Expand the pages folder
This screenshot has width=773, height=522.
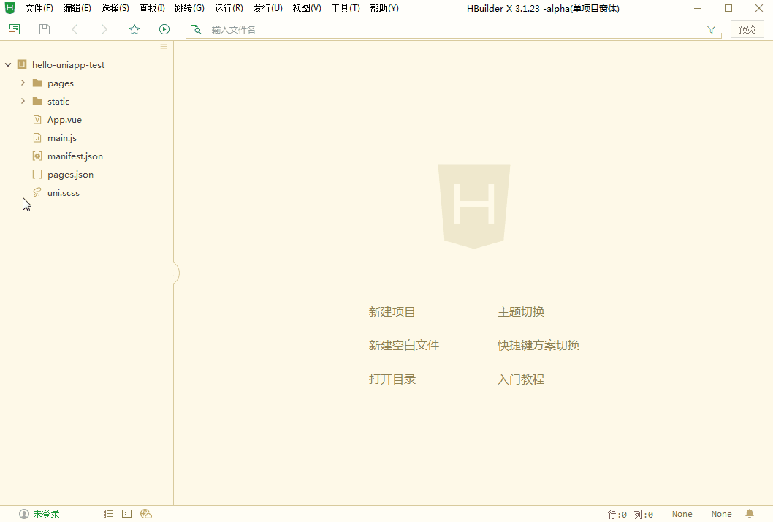pos(23,83)
